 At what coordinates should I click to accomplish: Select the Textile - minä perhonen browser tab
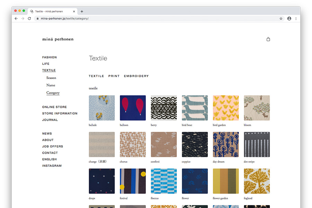point(53,11)
